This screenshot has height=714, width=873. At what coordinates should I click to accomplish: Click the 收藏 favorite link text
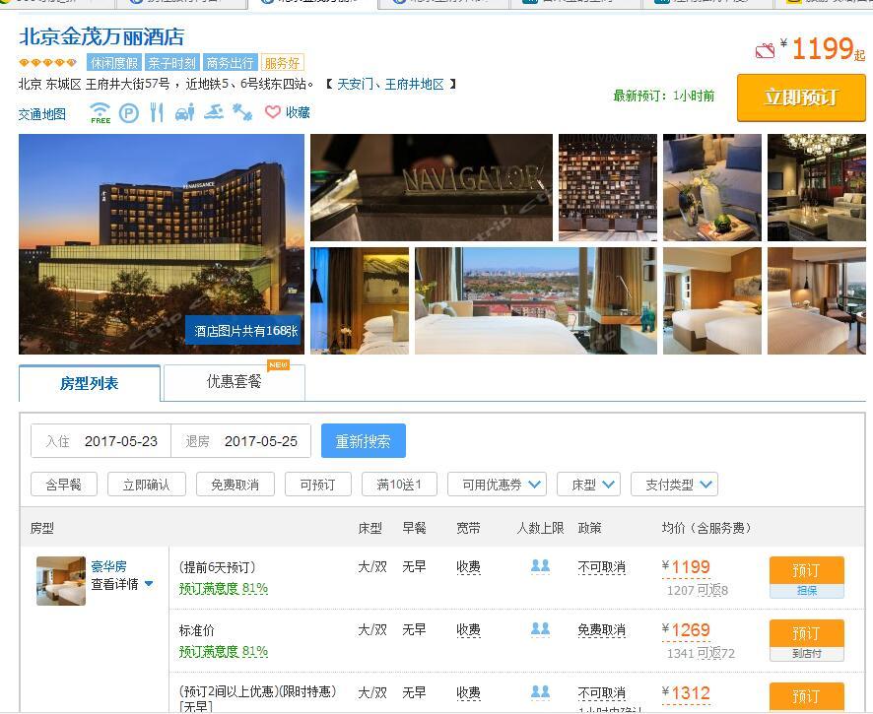(298, 112)
